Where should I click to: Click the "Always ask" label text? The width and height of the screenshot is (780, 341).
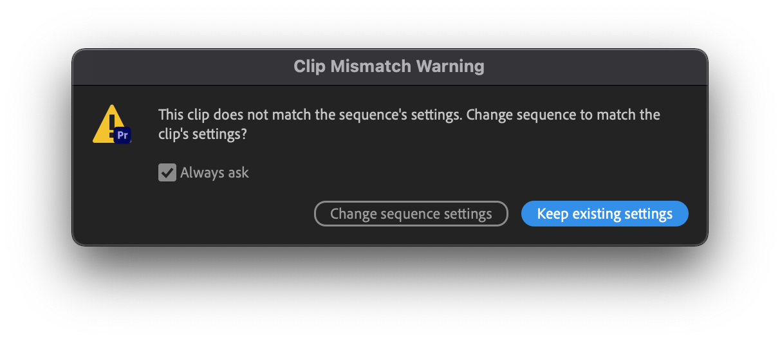tap(214, 172)
